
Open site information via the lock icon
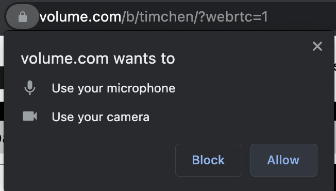[x=23, y=16]
